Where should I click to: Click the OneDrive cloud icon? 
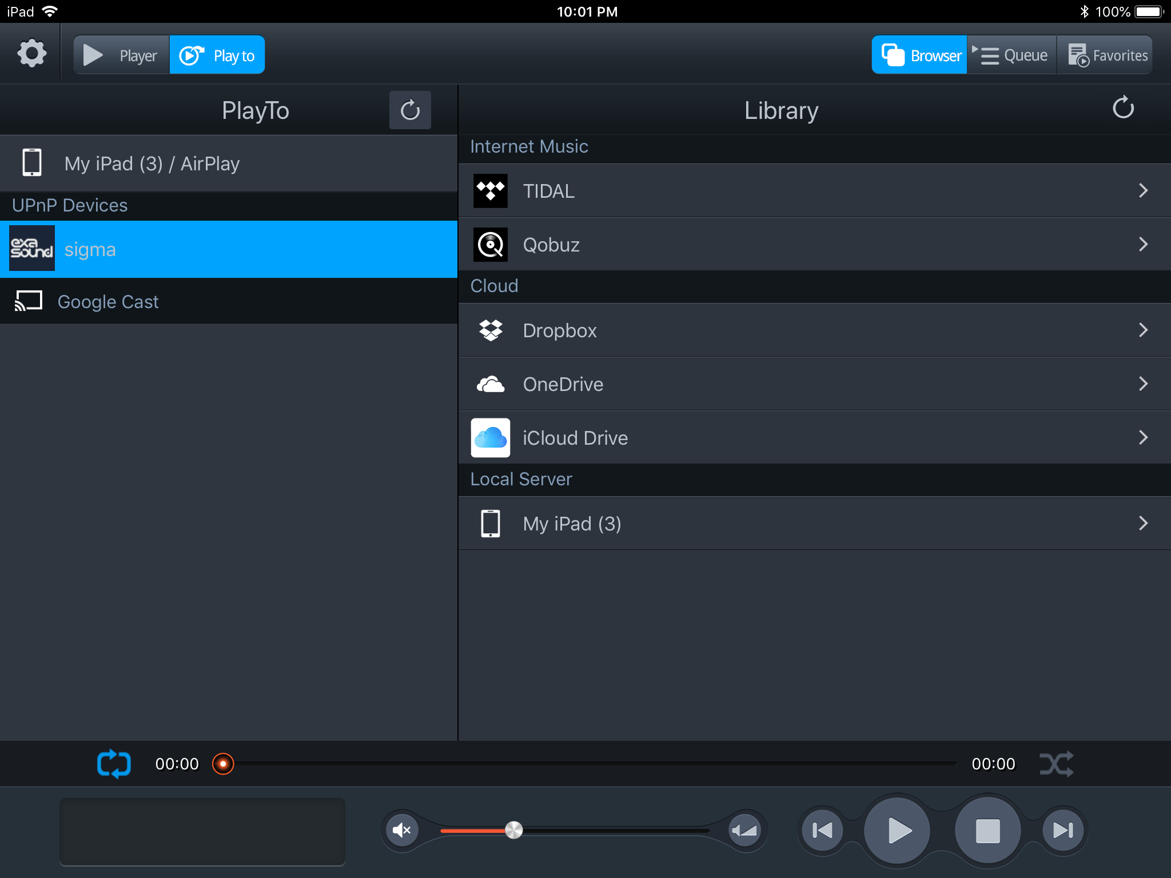(x=491, y=384)
